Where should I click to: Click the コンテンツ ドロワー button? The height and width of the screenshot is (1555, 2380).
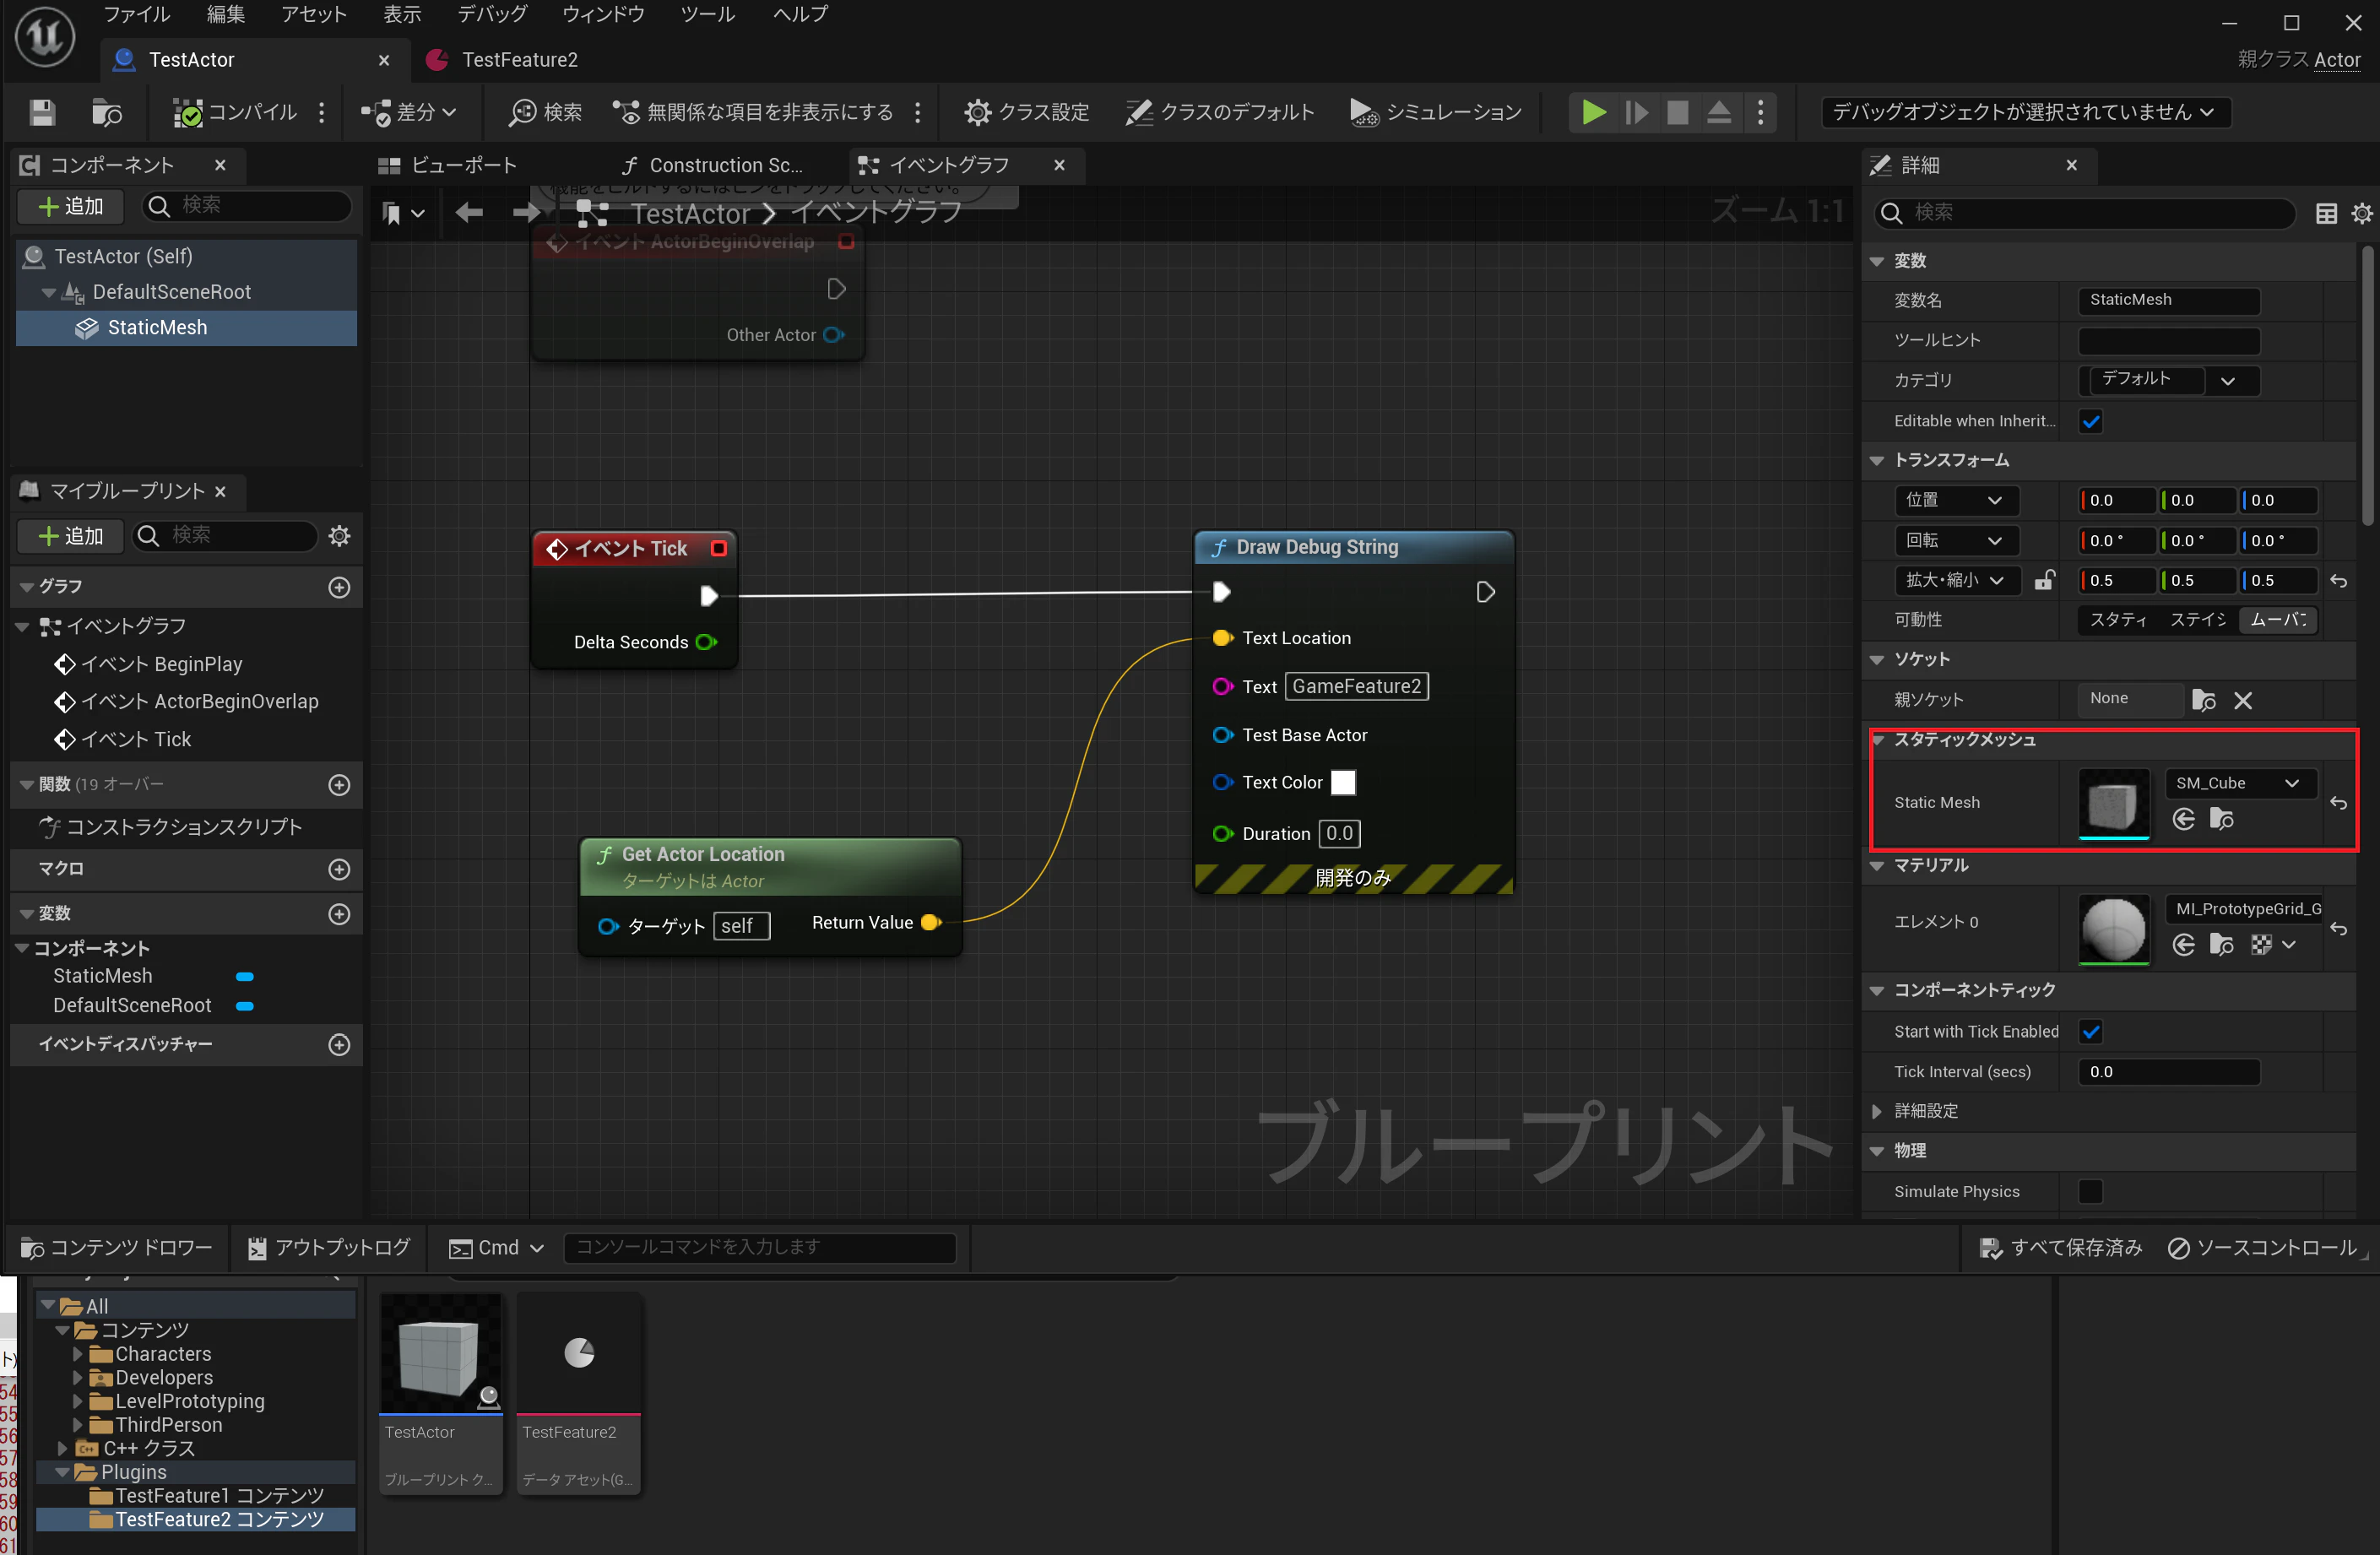(x=118, y=1248)
